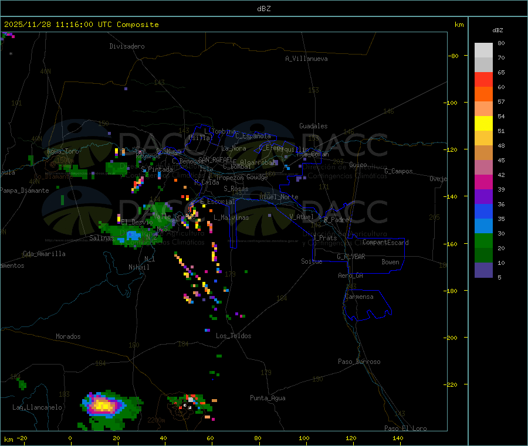Screen dimensions: 528x446
Task: Click the Los_Toldos map label
Action: point(233,336)
